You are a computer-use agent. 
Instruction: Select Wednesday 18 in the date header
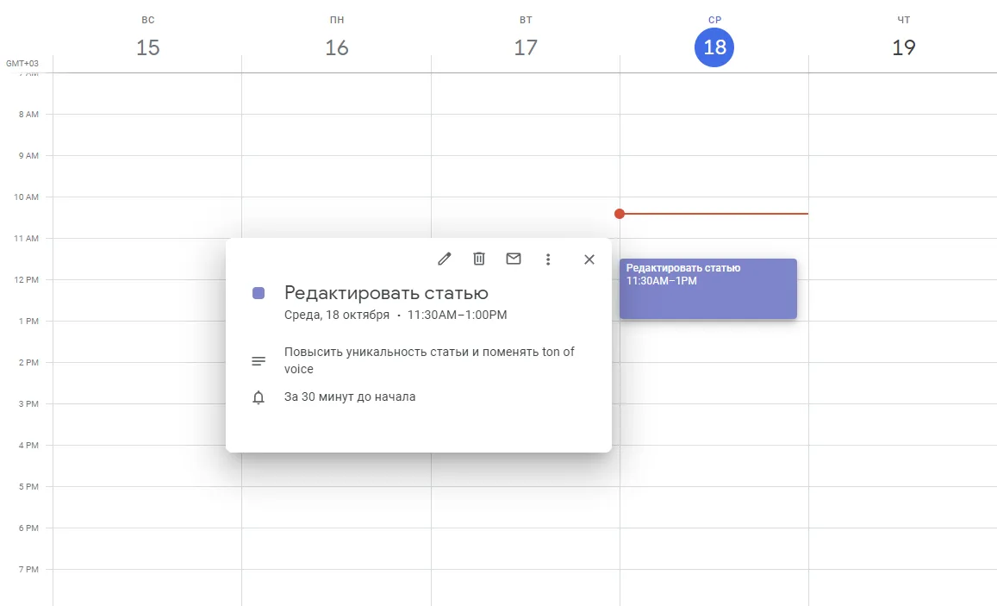tap(713, 48)
